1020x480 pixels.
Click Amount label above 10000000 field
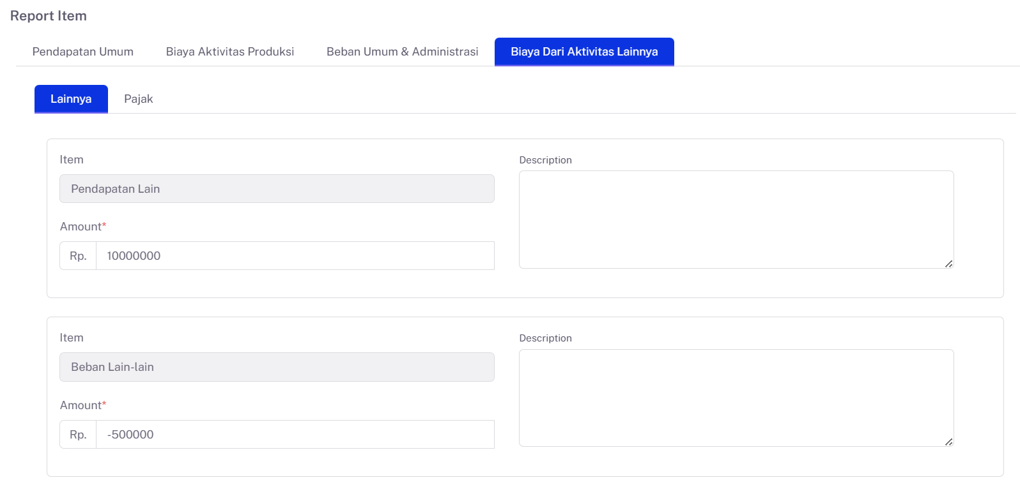81,227
